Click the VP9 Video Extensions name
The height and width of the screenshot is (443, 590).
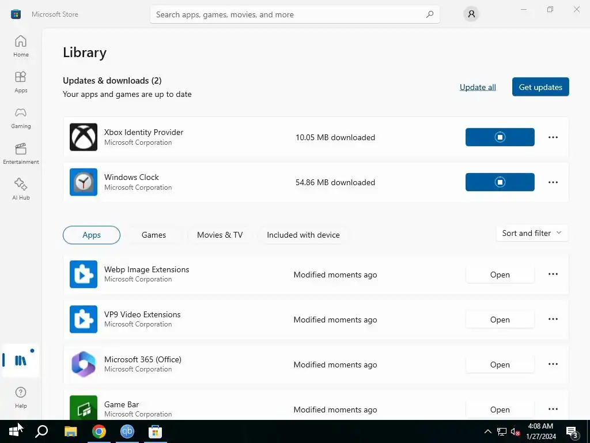tap(142, 314)
